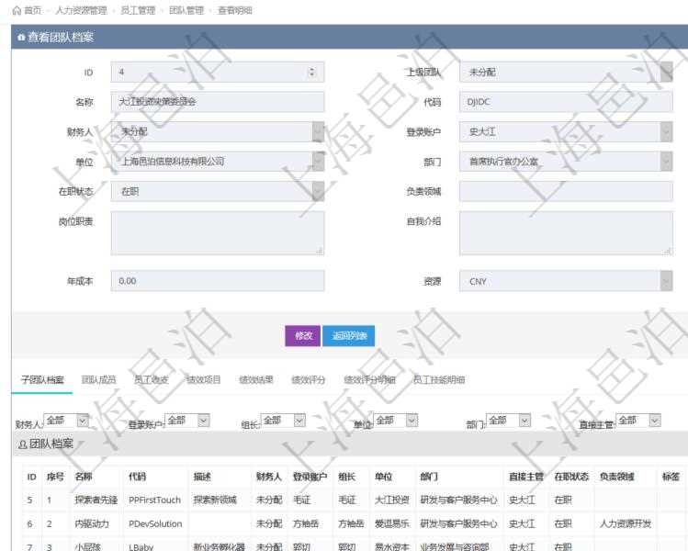
Task: Expand the 单位 form dropdown
Action: point(318,162)
